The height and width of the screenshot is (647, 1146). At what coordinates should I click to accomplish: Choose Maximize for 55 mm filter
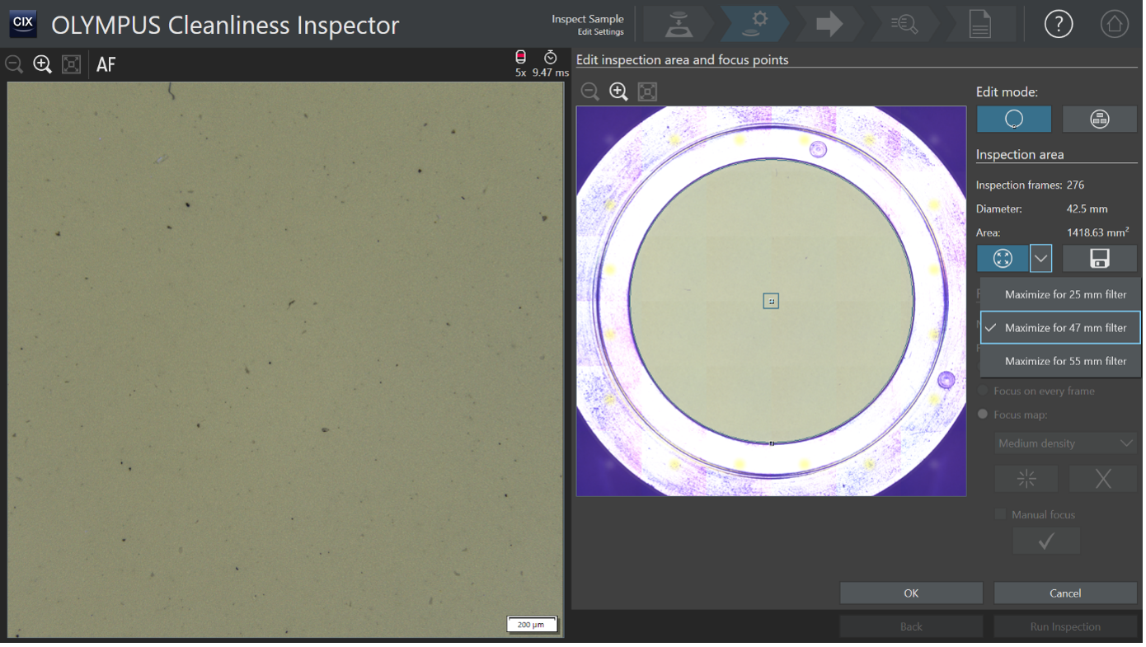click(1064, 361)
